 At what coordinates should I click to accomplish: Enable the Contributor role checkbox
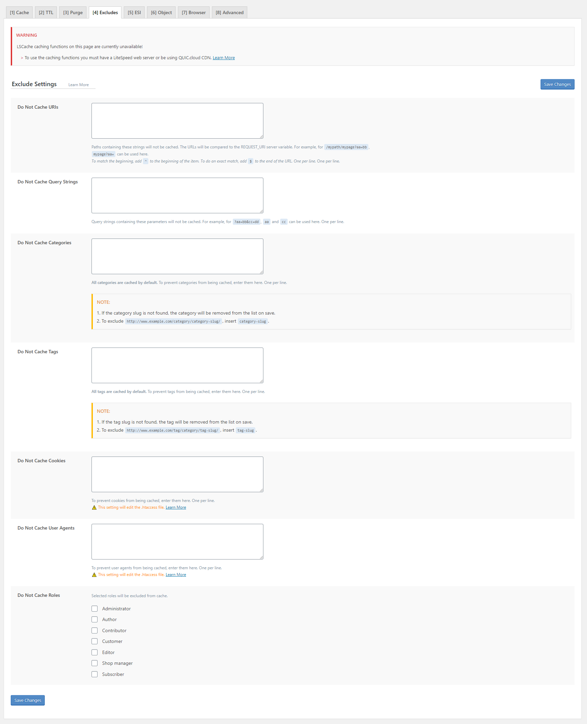95,630
